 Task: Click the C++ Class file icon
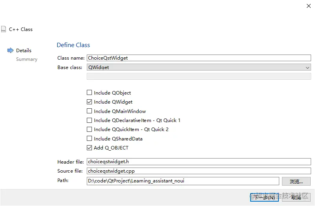point(4,29)
